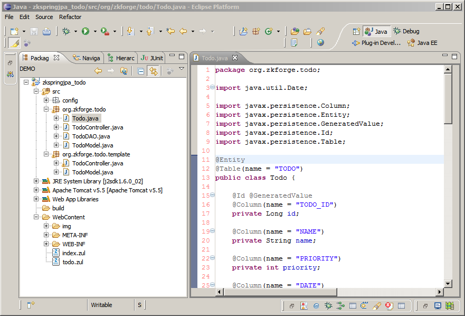Viewport: 465px width, 316px height.
Task: Open the Web Browser globe icon
Action: (x=320, y=43)
